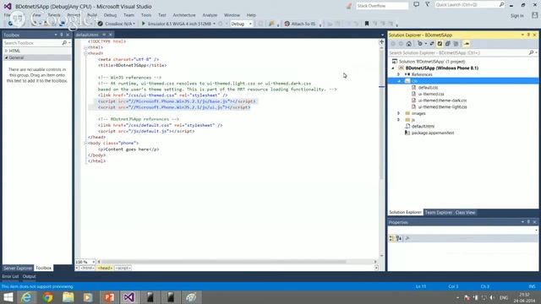
Task: Select the html breadcrumb tag
Action: (x=87, y=268)
